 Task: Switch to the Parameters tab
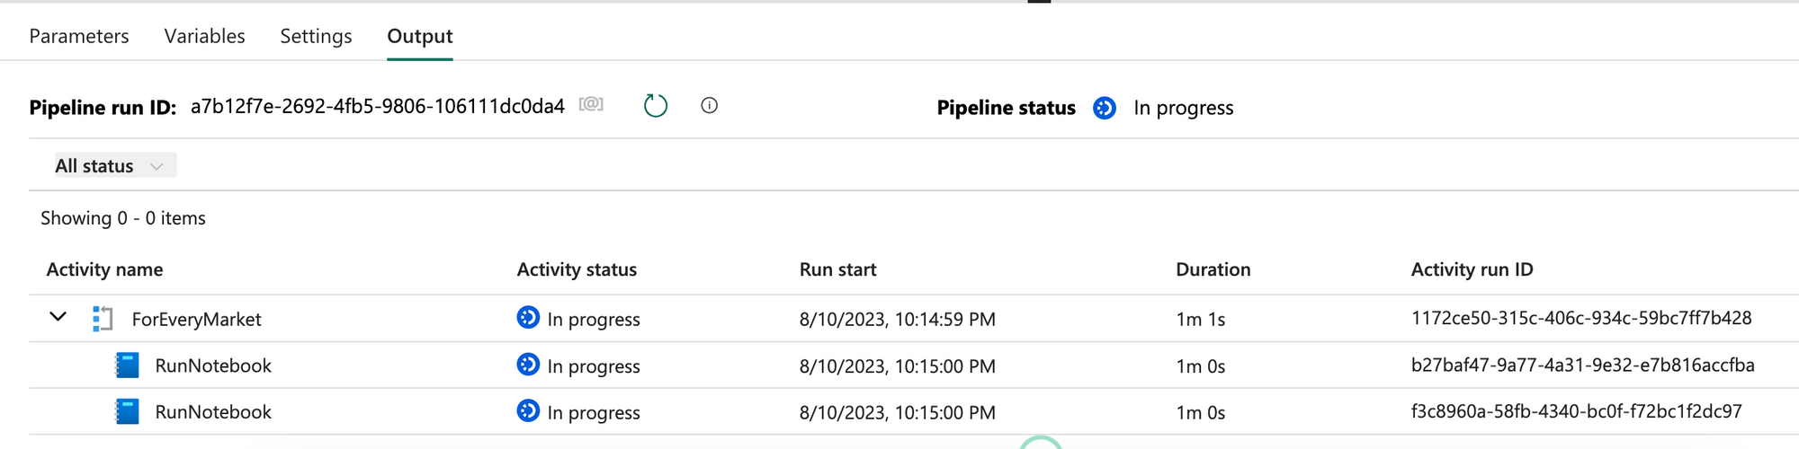[79, 36]
